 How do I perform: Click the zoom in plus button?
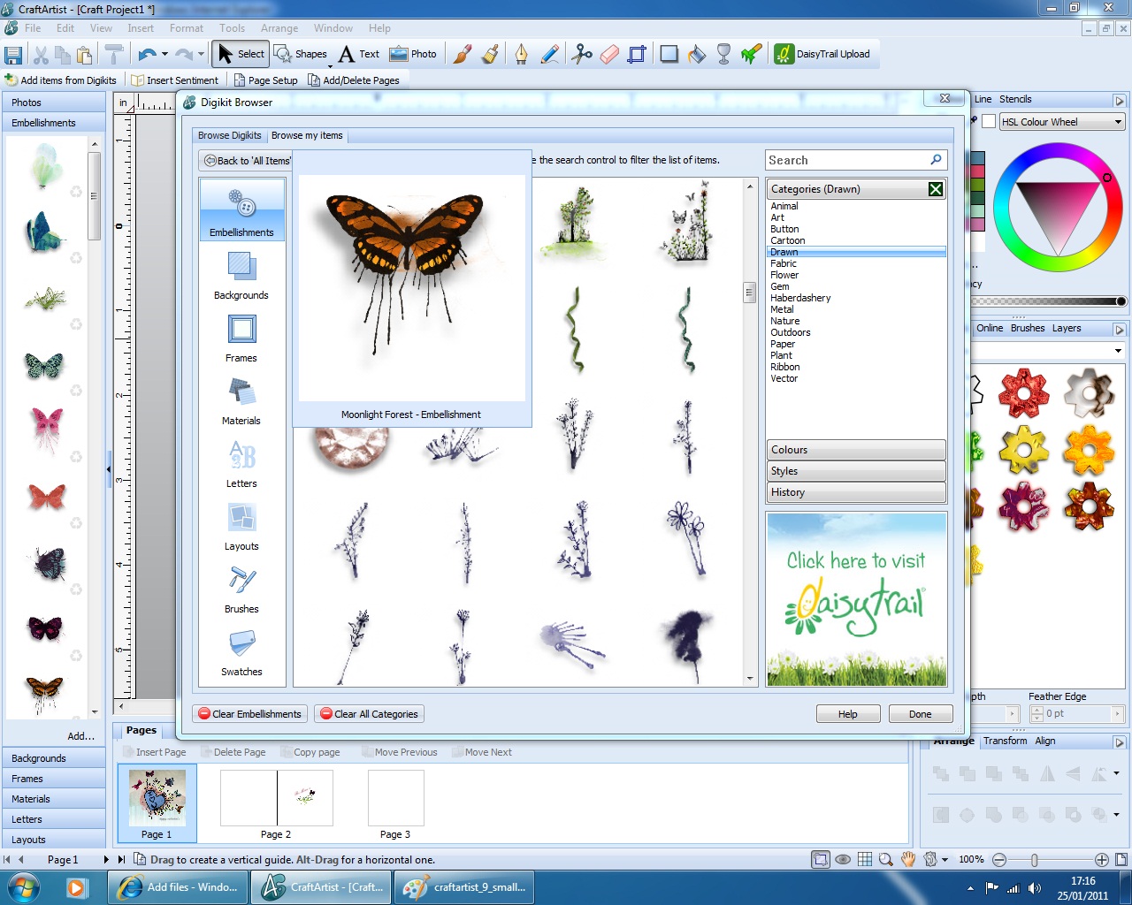click(1101, 860)
